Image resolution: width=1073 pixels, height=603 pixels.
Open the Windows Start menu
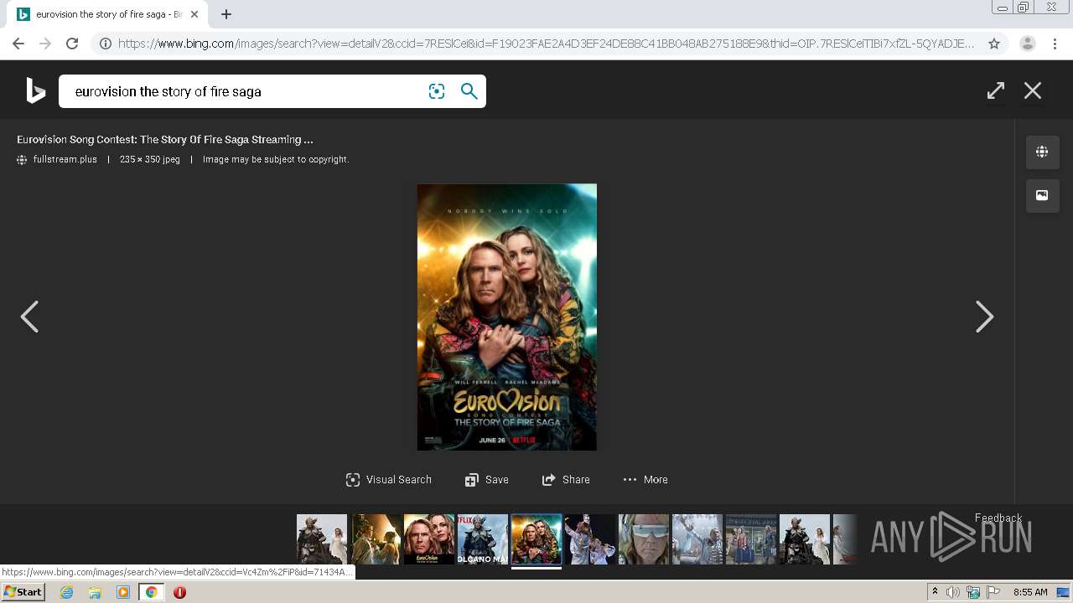(x=23, y=592)
